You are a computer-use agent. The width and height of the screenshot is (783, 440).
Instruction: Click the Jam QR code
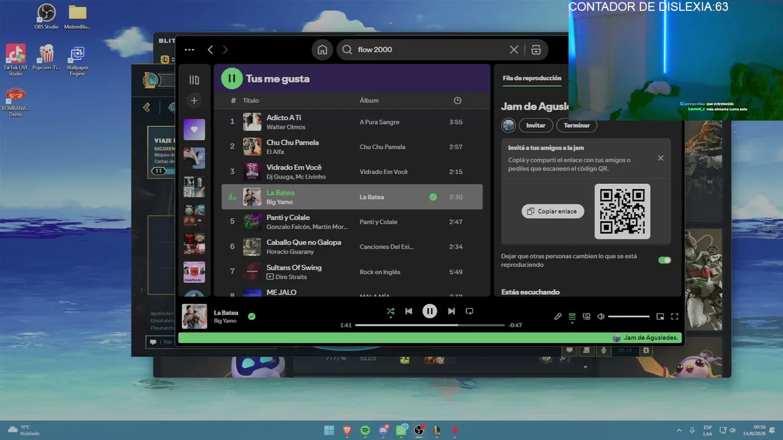click(x=622, y=211)
